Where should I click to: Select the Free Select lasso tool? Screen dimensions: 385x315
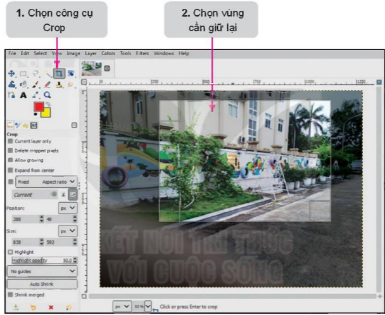35,74
